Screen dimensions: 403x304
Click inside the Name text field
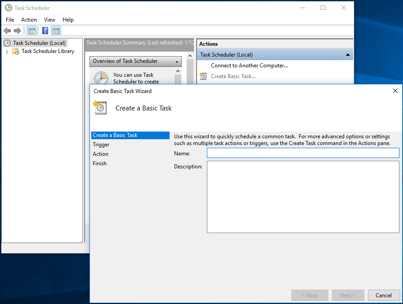point(303,153)
